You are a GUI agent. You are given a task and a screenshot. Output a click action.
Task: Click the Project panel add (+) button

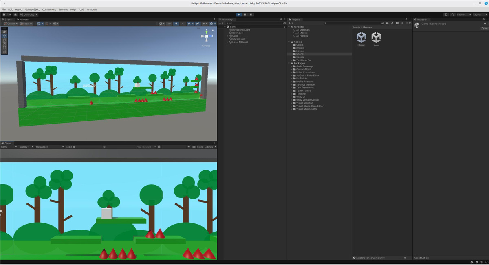pyautogui.click(x=291, y=23)
